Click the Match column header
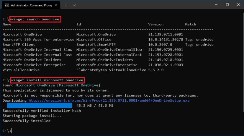Screen dimensions: 244x136 tap(190, 24)
